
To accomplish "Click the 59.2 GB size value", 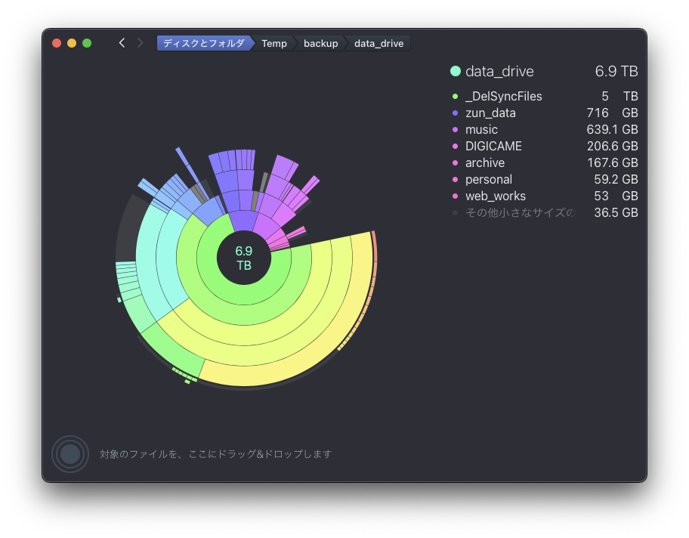I will pos(616,180).
